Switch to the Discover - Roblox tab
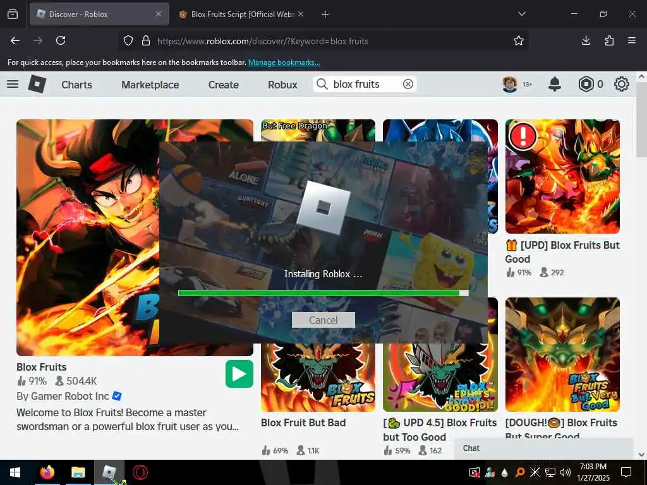 point(99,15)
